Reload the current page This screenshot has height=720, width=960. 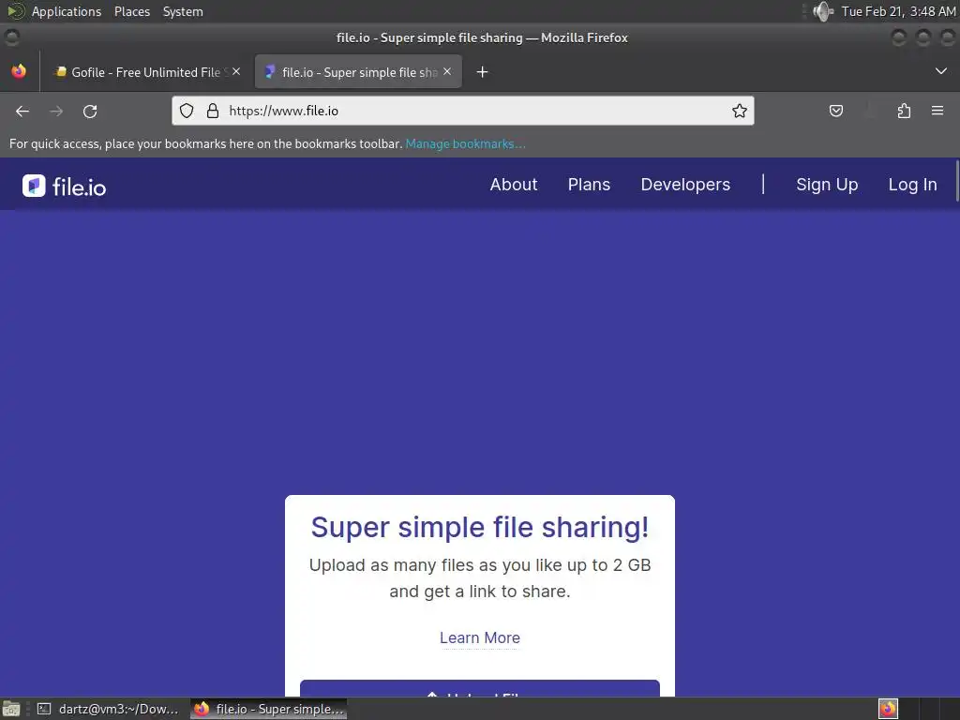pyautogui.click(x=90, y=112)
